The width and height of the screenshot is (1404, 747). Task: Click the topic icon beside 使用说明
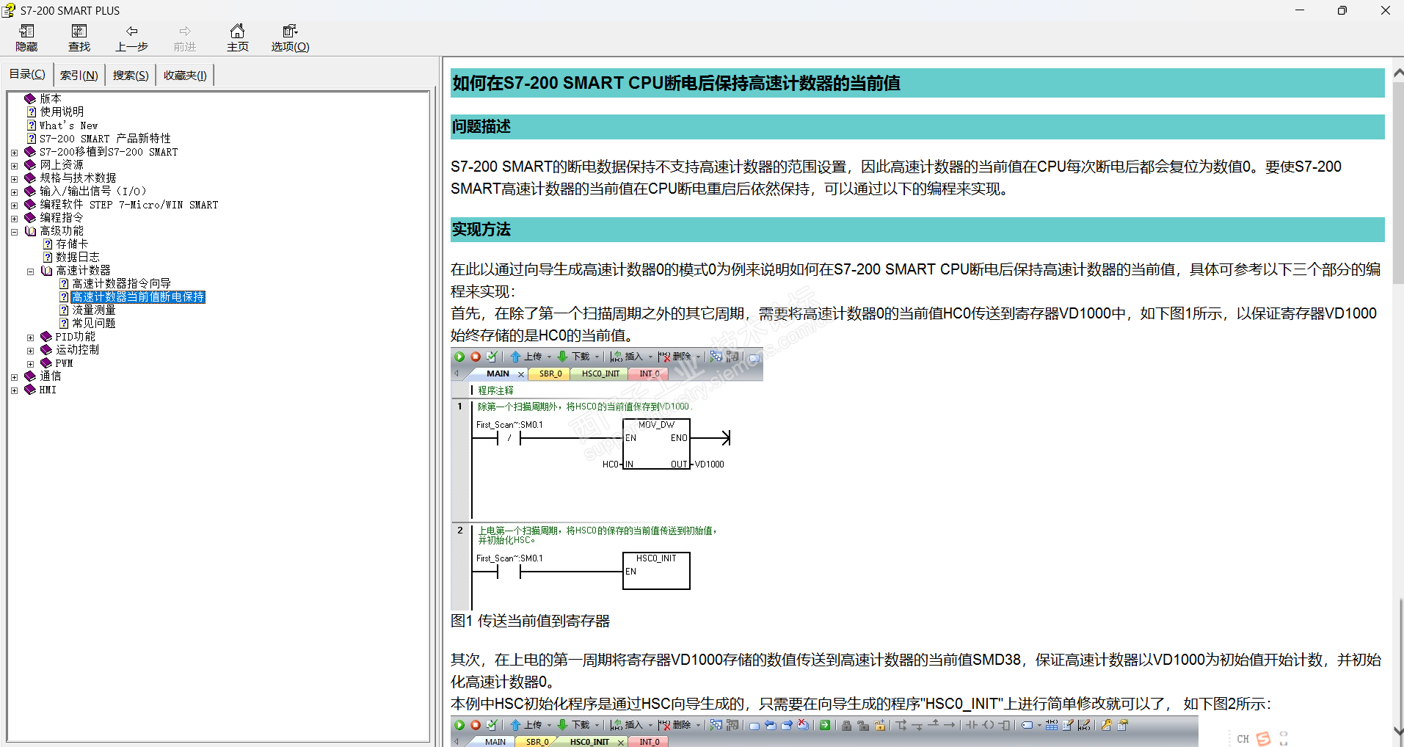32,112
